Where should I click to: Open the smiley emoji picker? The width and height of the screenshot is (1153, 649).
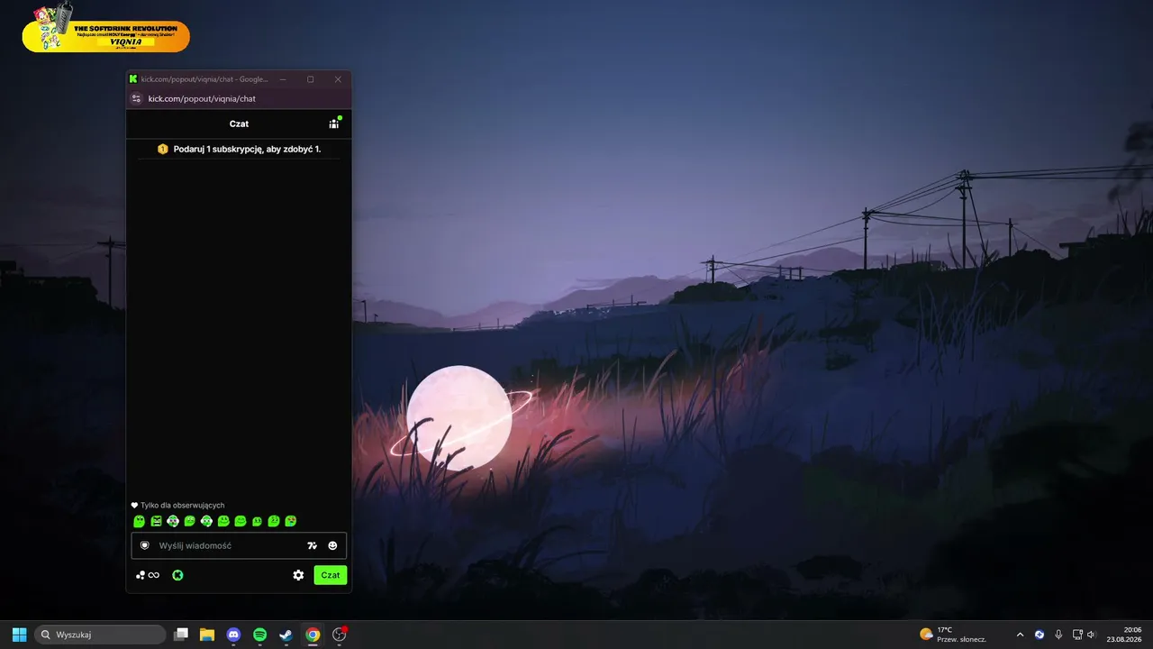coord(332,545)
